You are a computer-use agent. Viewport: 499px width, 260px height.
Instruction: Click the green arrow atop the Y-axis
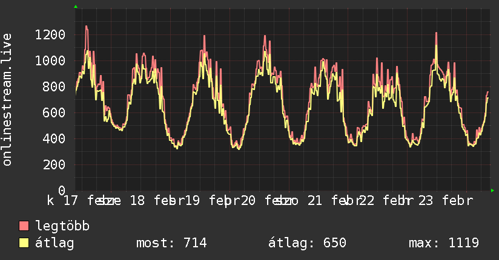[x=76, y=7]
